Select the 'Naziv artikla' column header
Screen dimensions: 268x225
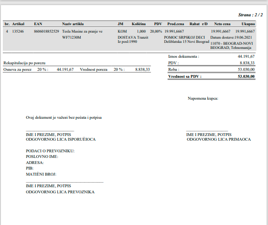tap(73, 24)
